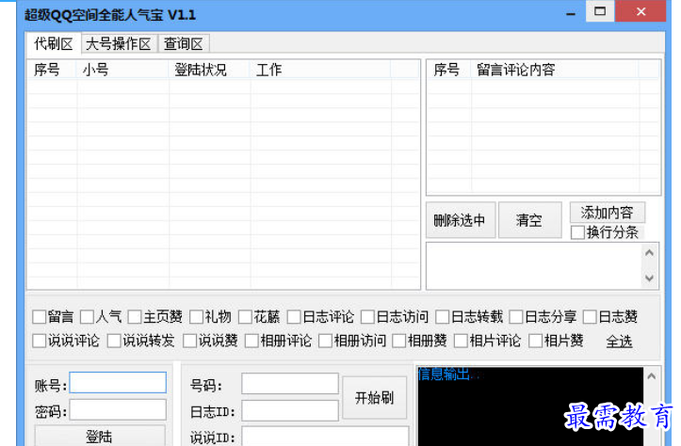Minimize the 超级QQ空间全能人气宝 window

(x=571, y=14)
